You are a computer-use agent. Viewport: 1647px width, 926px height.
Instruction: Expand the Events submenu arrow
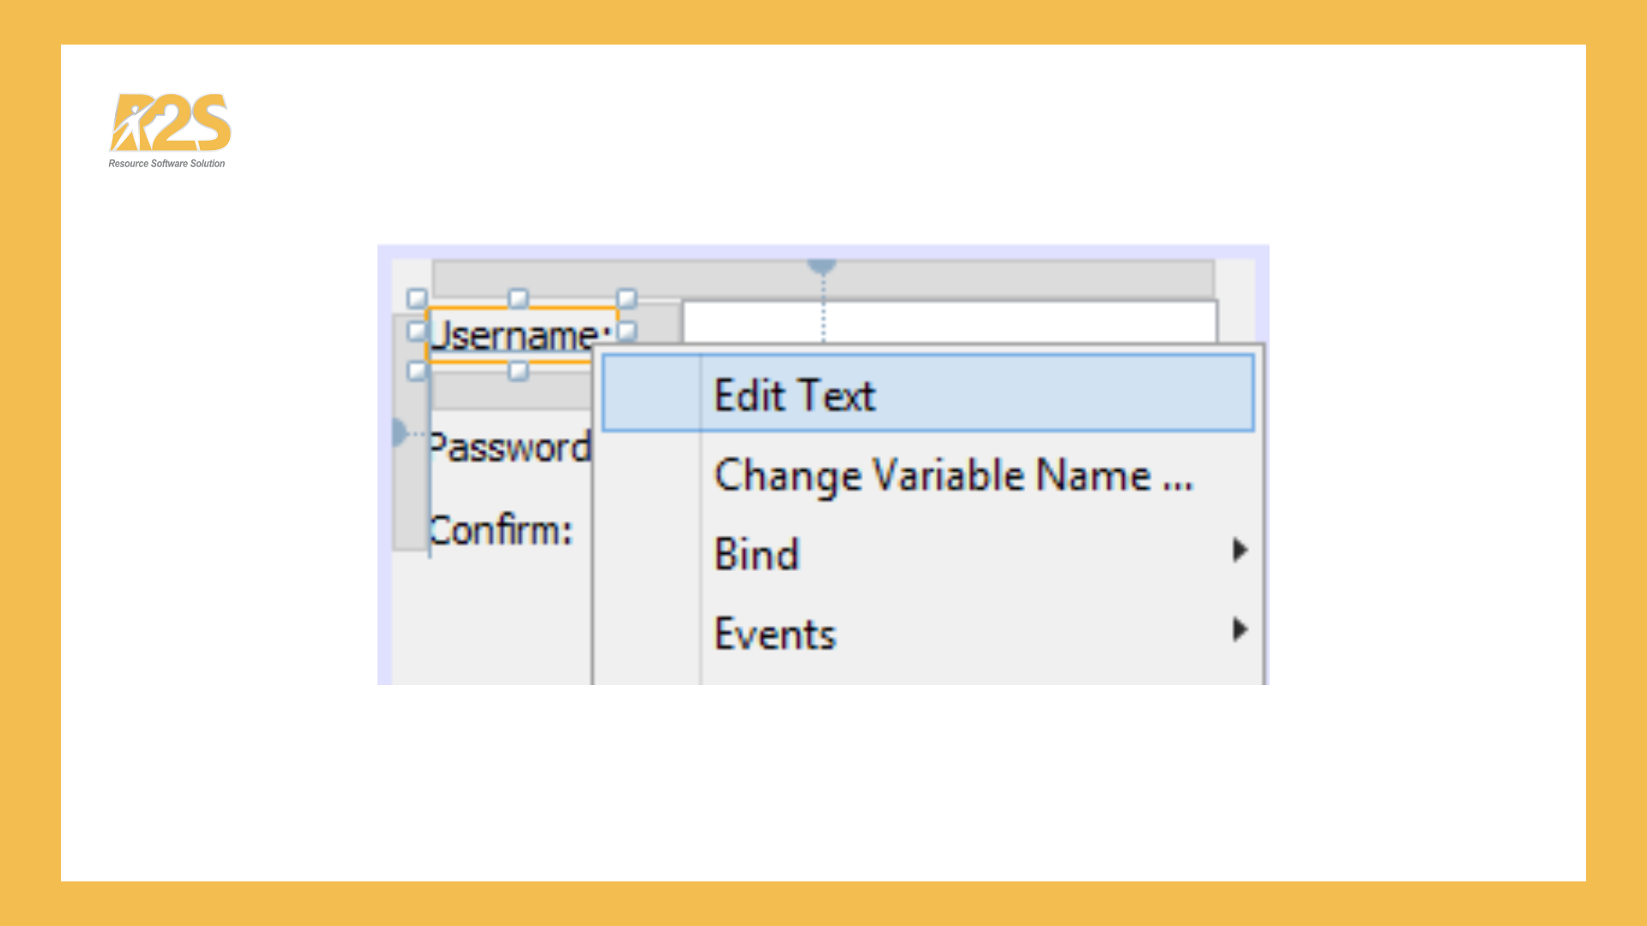point(1240,629)
